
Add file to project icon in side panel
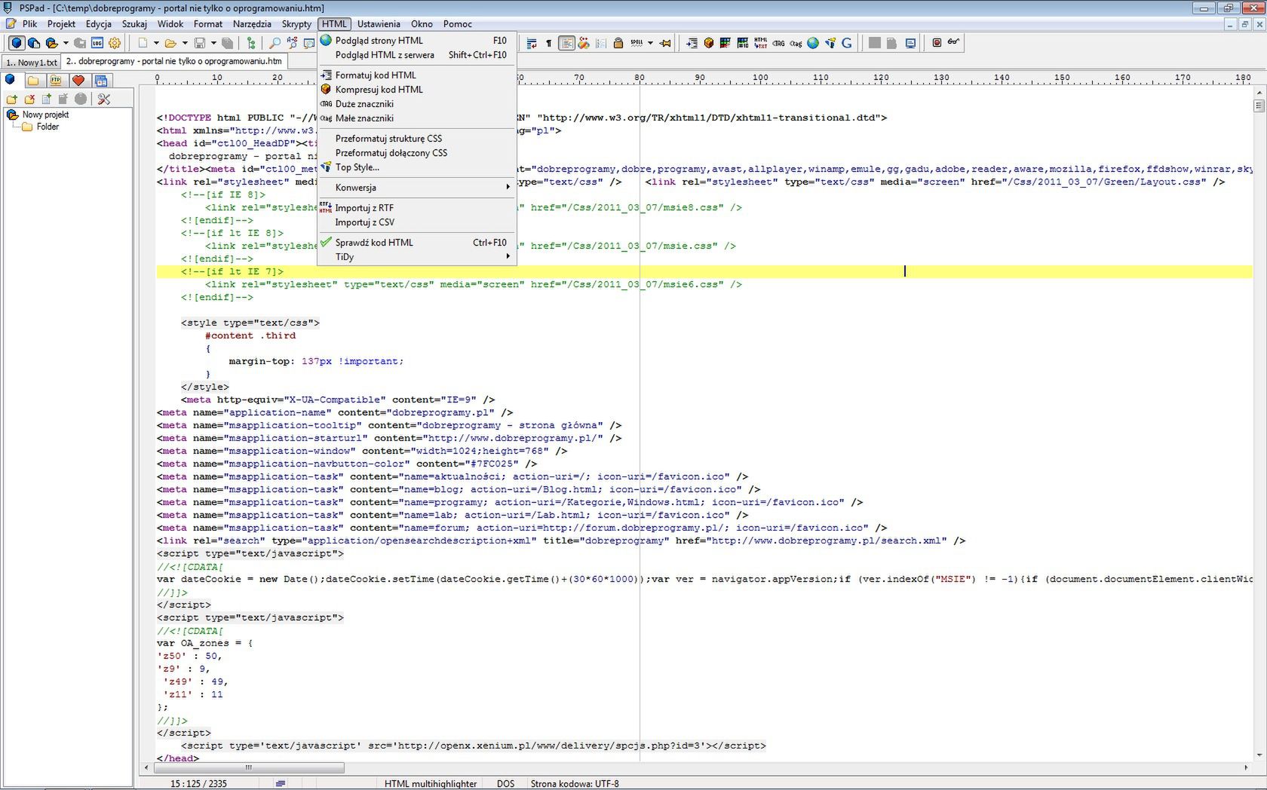tap(47, 99)
